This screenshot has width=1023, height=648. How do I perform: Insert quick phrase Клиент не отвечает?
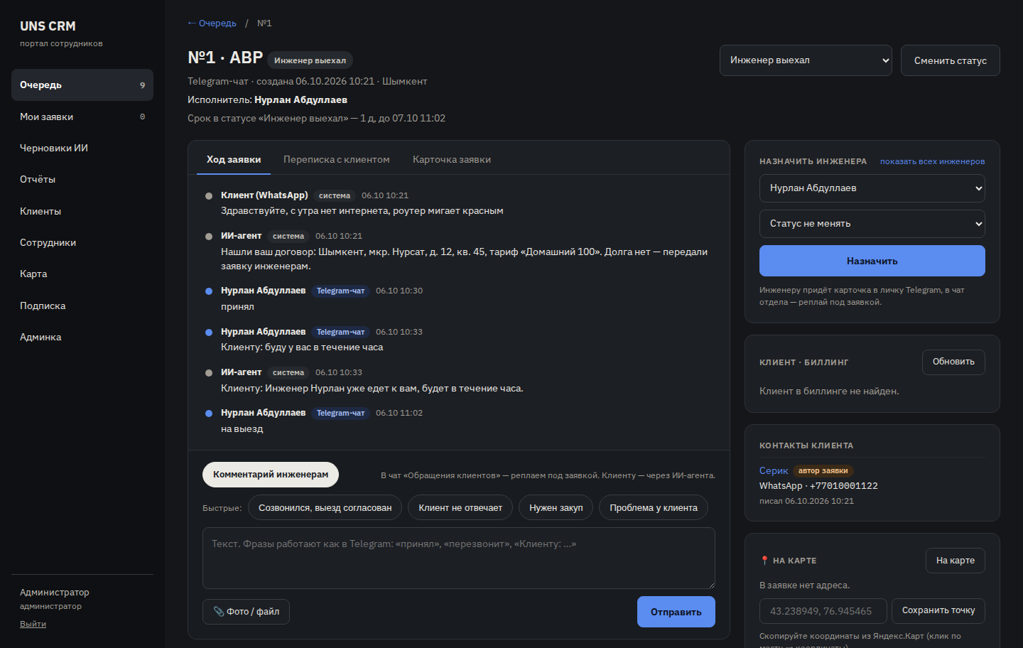[460, 508]
